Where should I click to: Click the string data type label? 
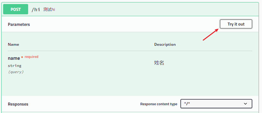[14, 66]
